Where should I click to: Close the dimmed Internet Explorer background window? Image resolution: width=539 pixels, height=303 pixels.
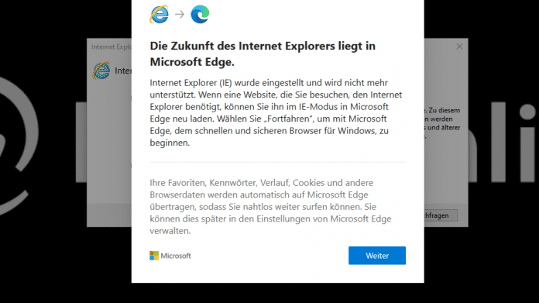[459, 46]
